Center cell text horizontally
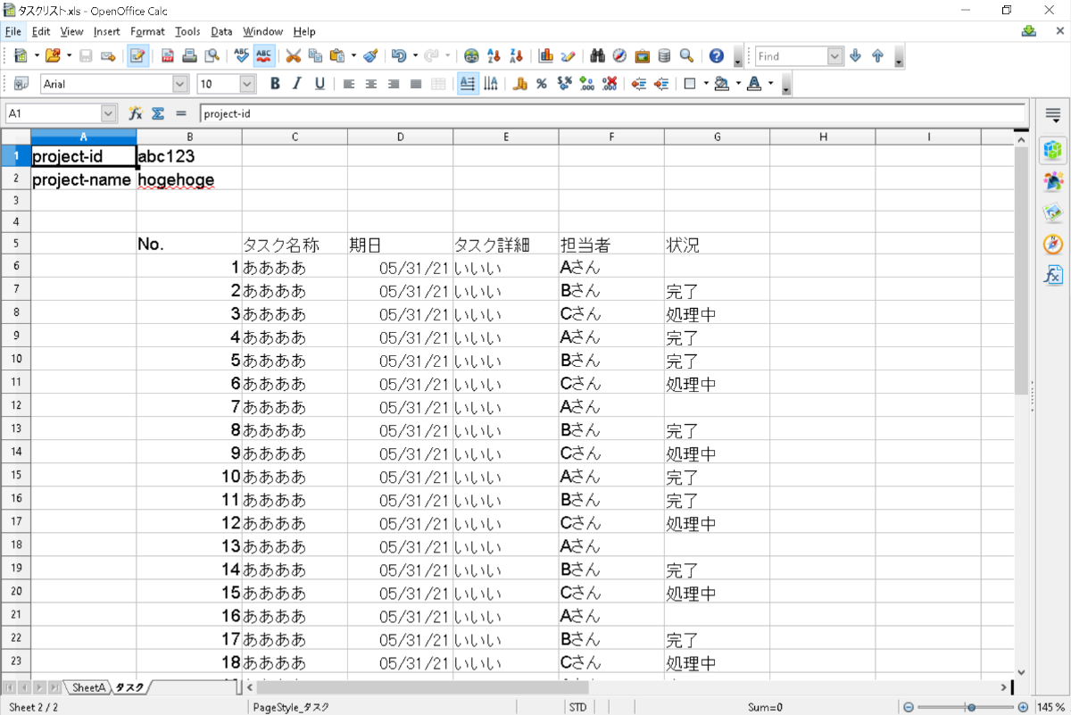Viewport: 1071px width, 715px height. (371, 84)
